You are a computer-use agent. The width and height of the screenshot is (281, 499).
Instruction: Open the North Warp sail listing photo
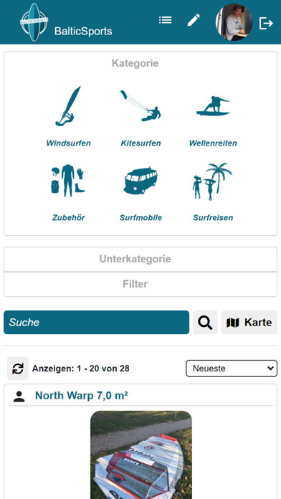141,455
